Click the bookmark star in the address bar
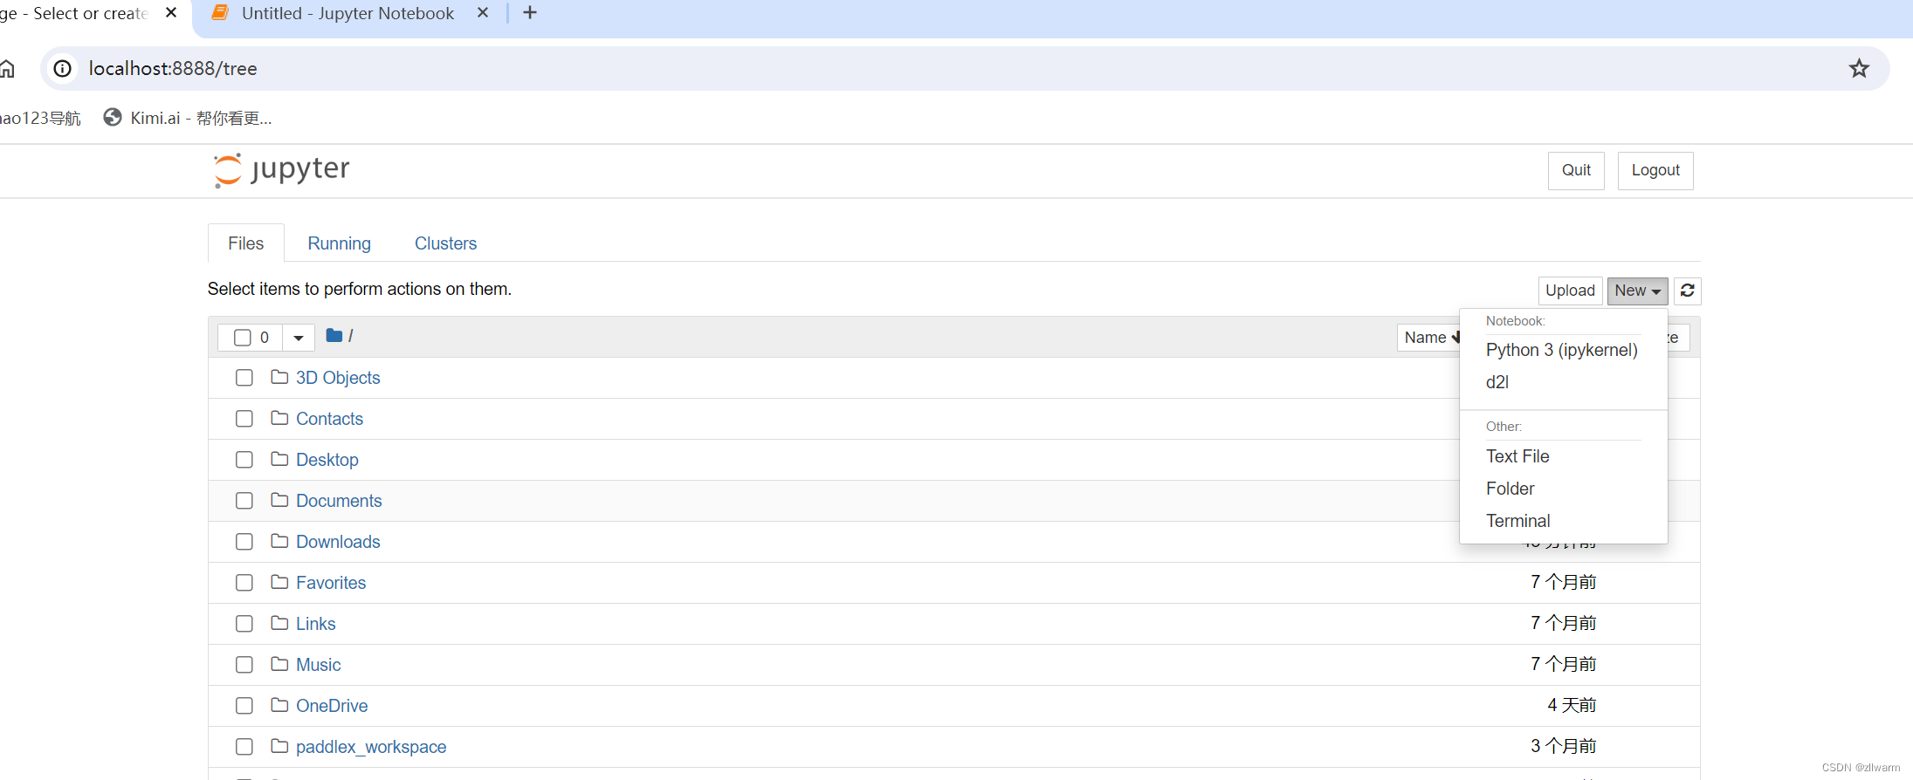 coord(1858,68)
